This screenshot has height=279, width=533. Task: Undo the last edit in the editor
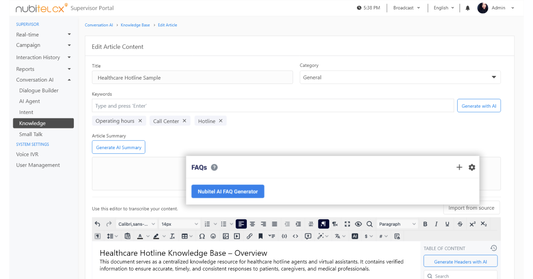click(97, 224)
